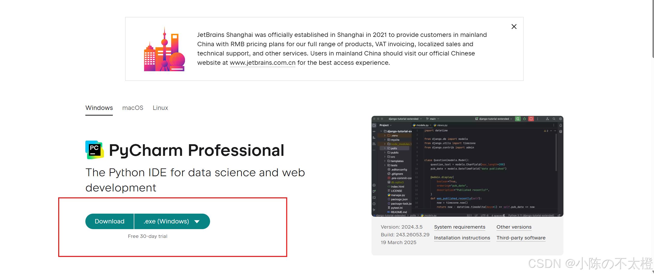Click the teal Download button
Image resolution: width=654 pixels, height=274 pixels.
(109, 221)
